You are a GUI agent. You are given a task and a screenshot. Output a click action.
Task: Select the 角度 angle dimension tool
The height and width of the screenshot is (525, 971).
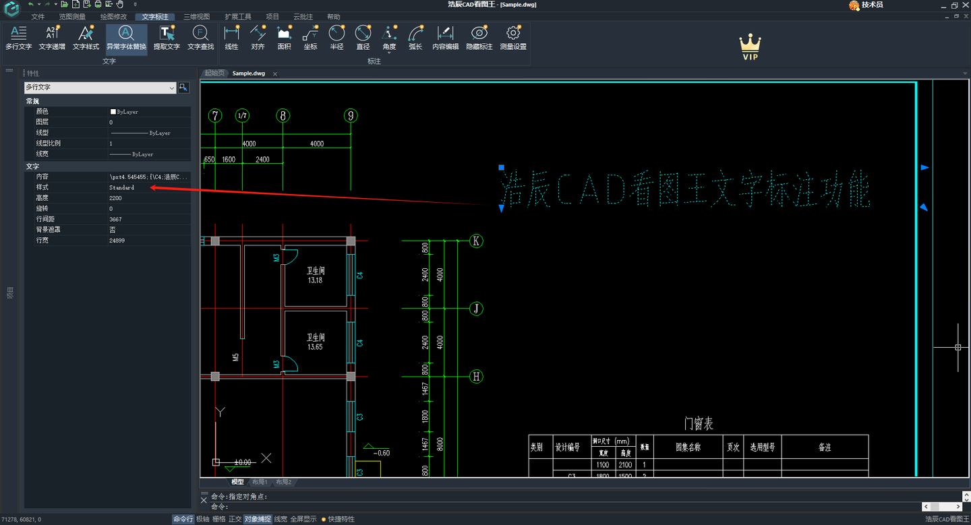389,36
